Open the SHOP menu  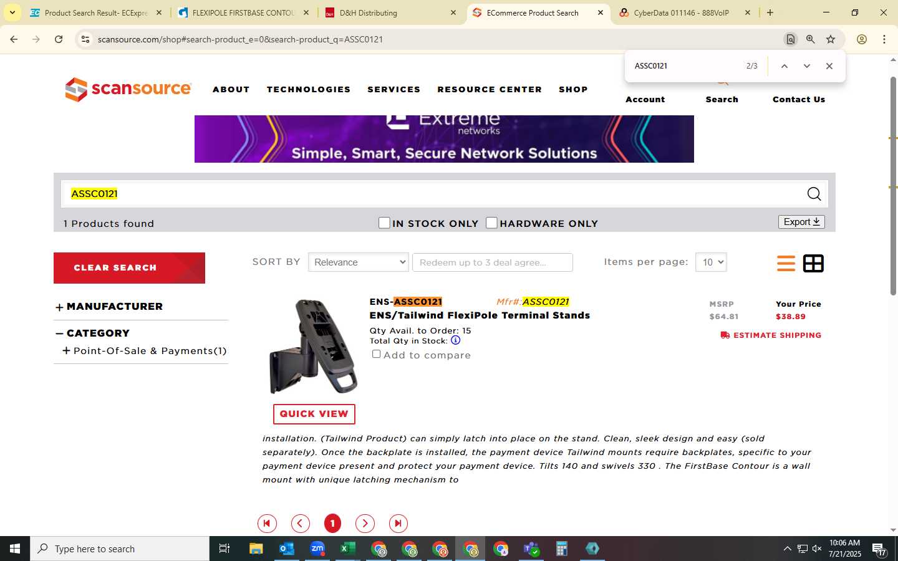point(573,90)
